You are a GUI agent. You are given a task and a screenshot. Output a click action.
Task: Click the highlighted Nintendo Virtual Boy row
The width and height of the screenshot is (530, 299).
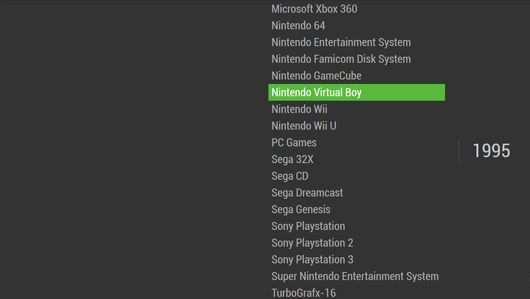tap(357, 92)
